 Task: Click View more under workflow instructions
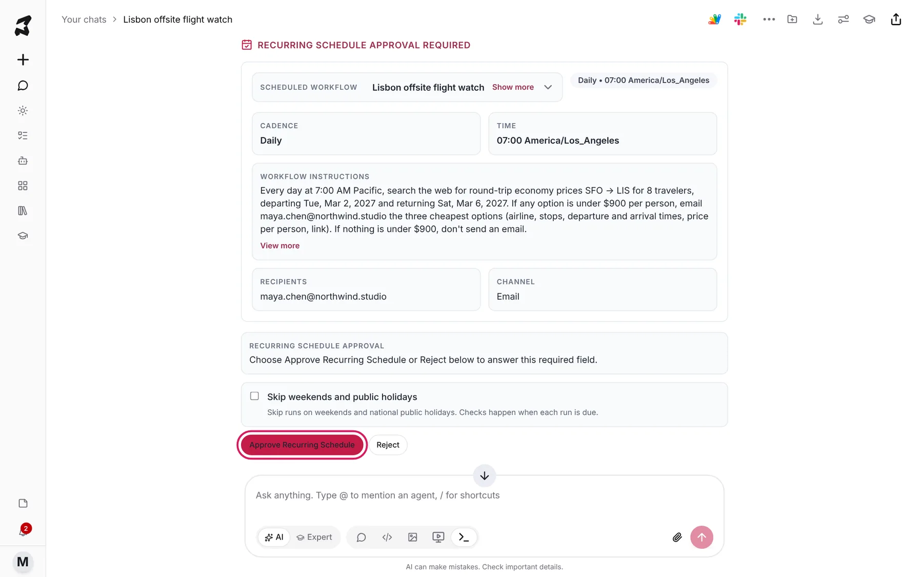279,246
